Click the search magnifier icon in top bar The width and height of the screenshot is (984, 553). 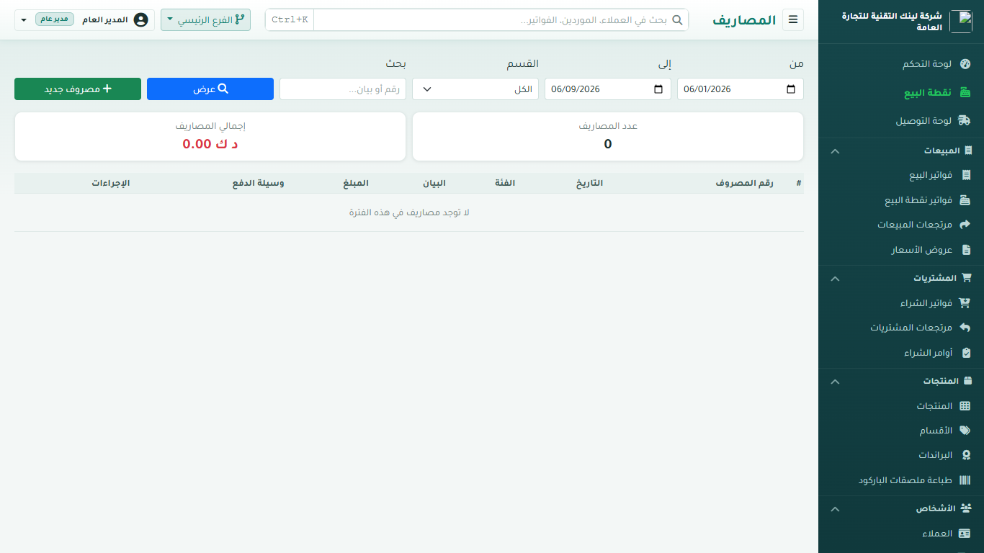[x=677, y=20]
